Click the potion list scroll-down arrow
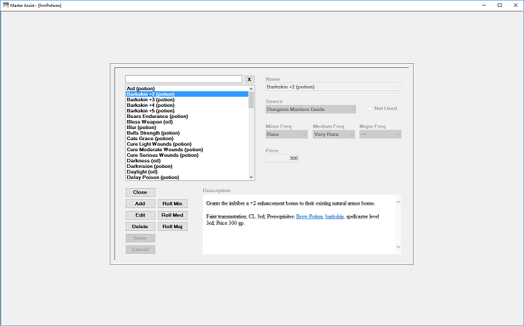This screenshot has height=326, width=524. click(251, 178)
